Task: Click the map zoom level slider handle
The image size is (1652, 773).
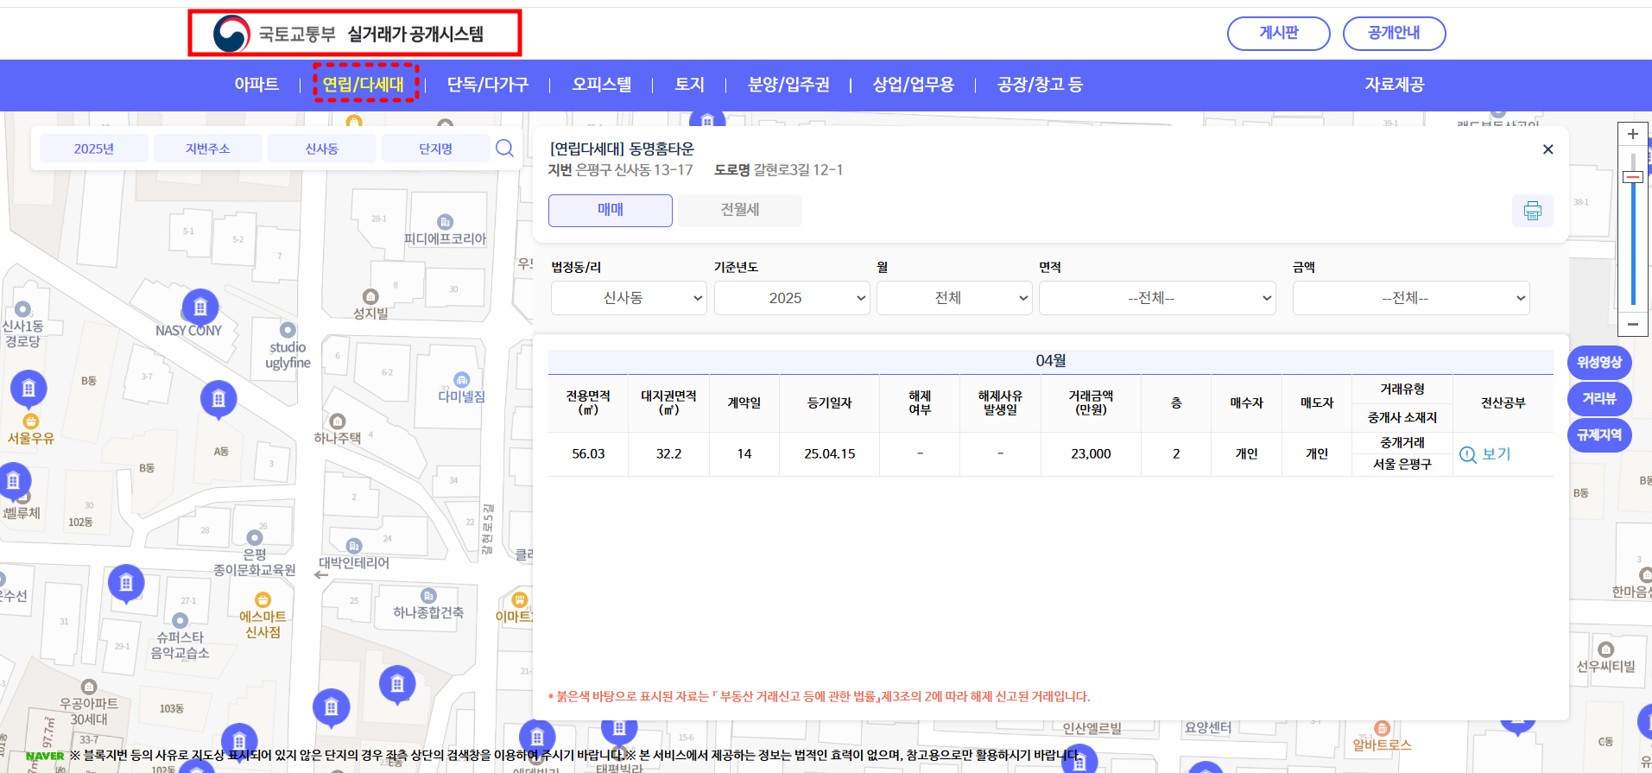Action: pos(1633,177)
